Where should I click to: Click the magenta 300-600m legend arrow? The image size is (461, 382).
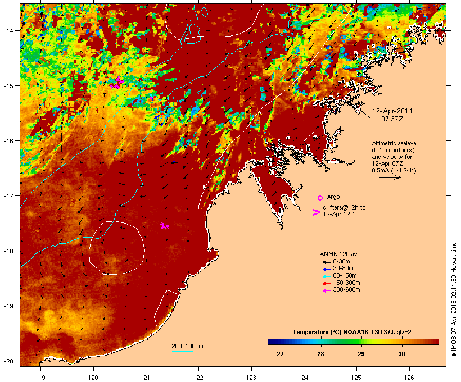pos(326,290)
